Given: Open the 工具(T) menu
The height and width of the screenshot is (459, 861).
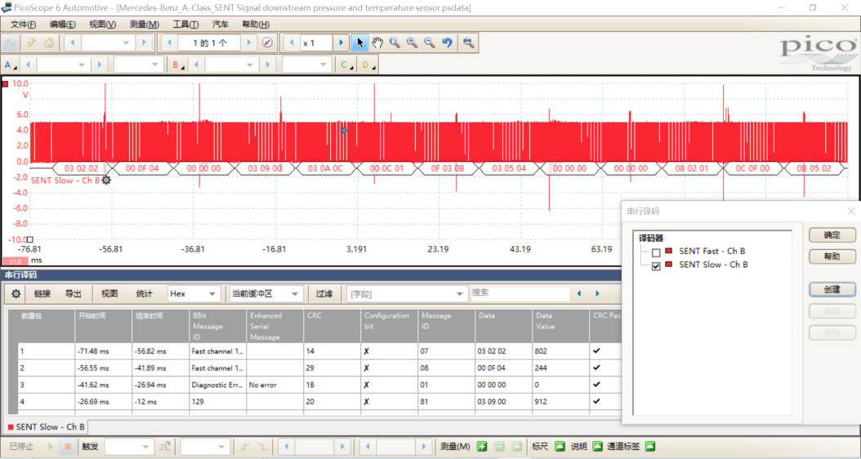Looking at the screenshot, I should pos(185,25).
